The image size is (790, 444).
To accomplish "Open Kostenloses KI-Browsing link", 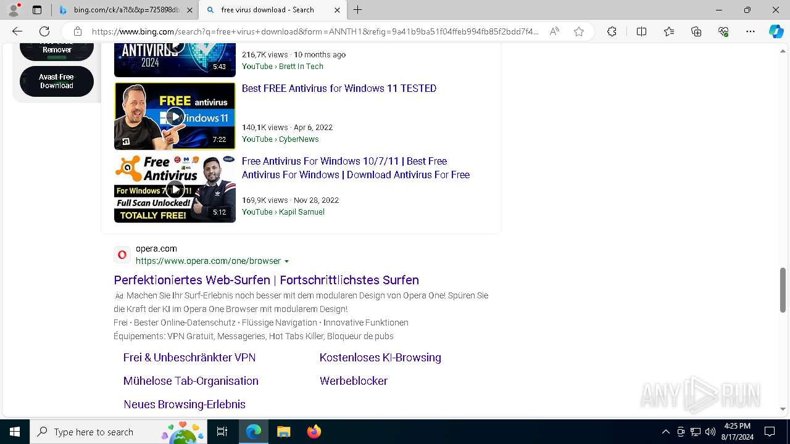I will [380, 358].
